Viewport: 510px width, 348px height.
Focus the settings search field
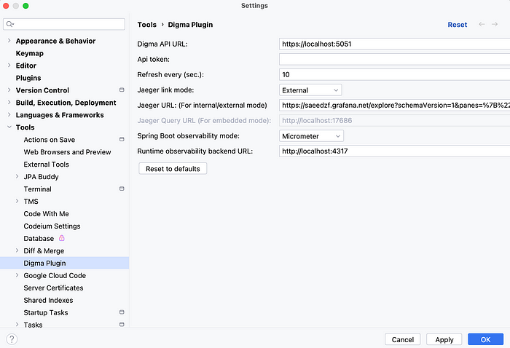64,24
